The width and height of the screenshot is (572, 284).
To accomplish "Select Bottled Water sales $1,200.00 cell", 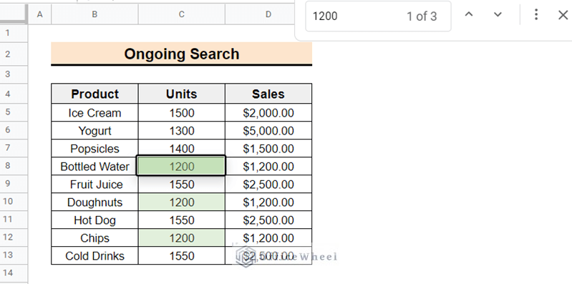I will [x=268, y=166].
